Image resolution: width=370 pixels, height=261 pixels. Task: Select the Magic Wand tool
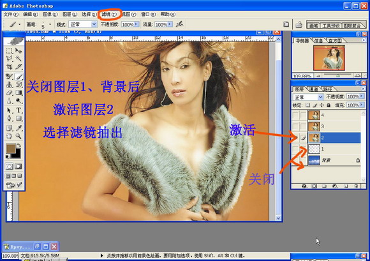click(x=18, y=58)
